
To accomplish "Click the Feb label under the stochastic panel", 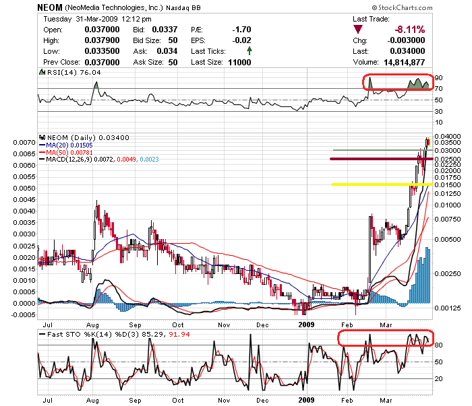I will pos(347,401).
